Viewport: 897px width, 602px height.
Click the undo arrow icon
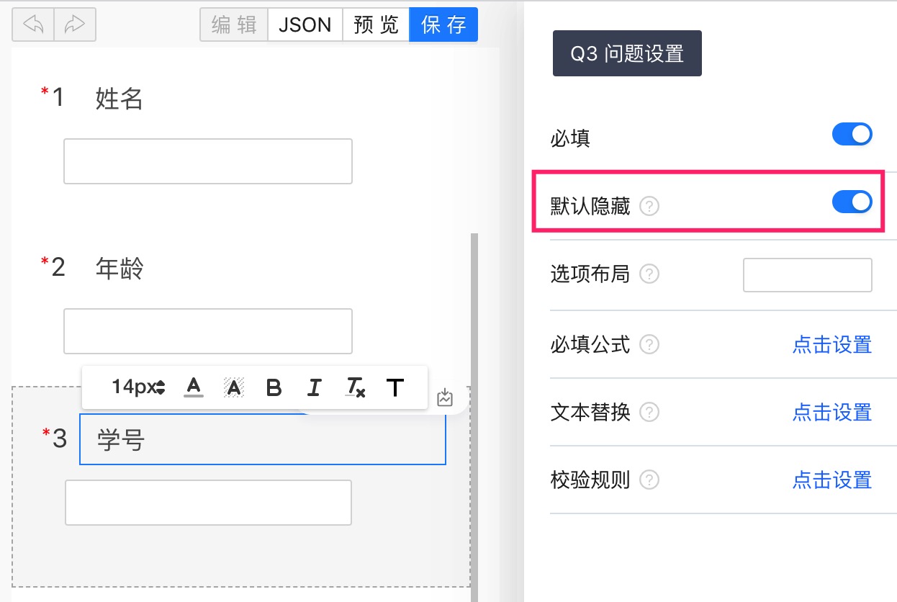tap(33, 24)
